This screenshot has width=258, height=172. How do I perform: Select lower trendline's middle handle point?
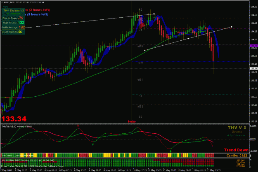(x=188, y=39)
